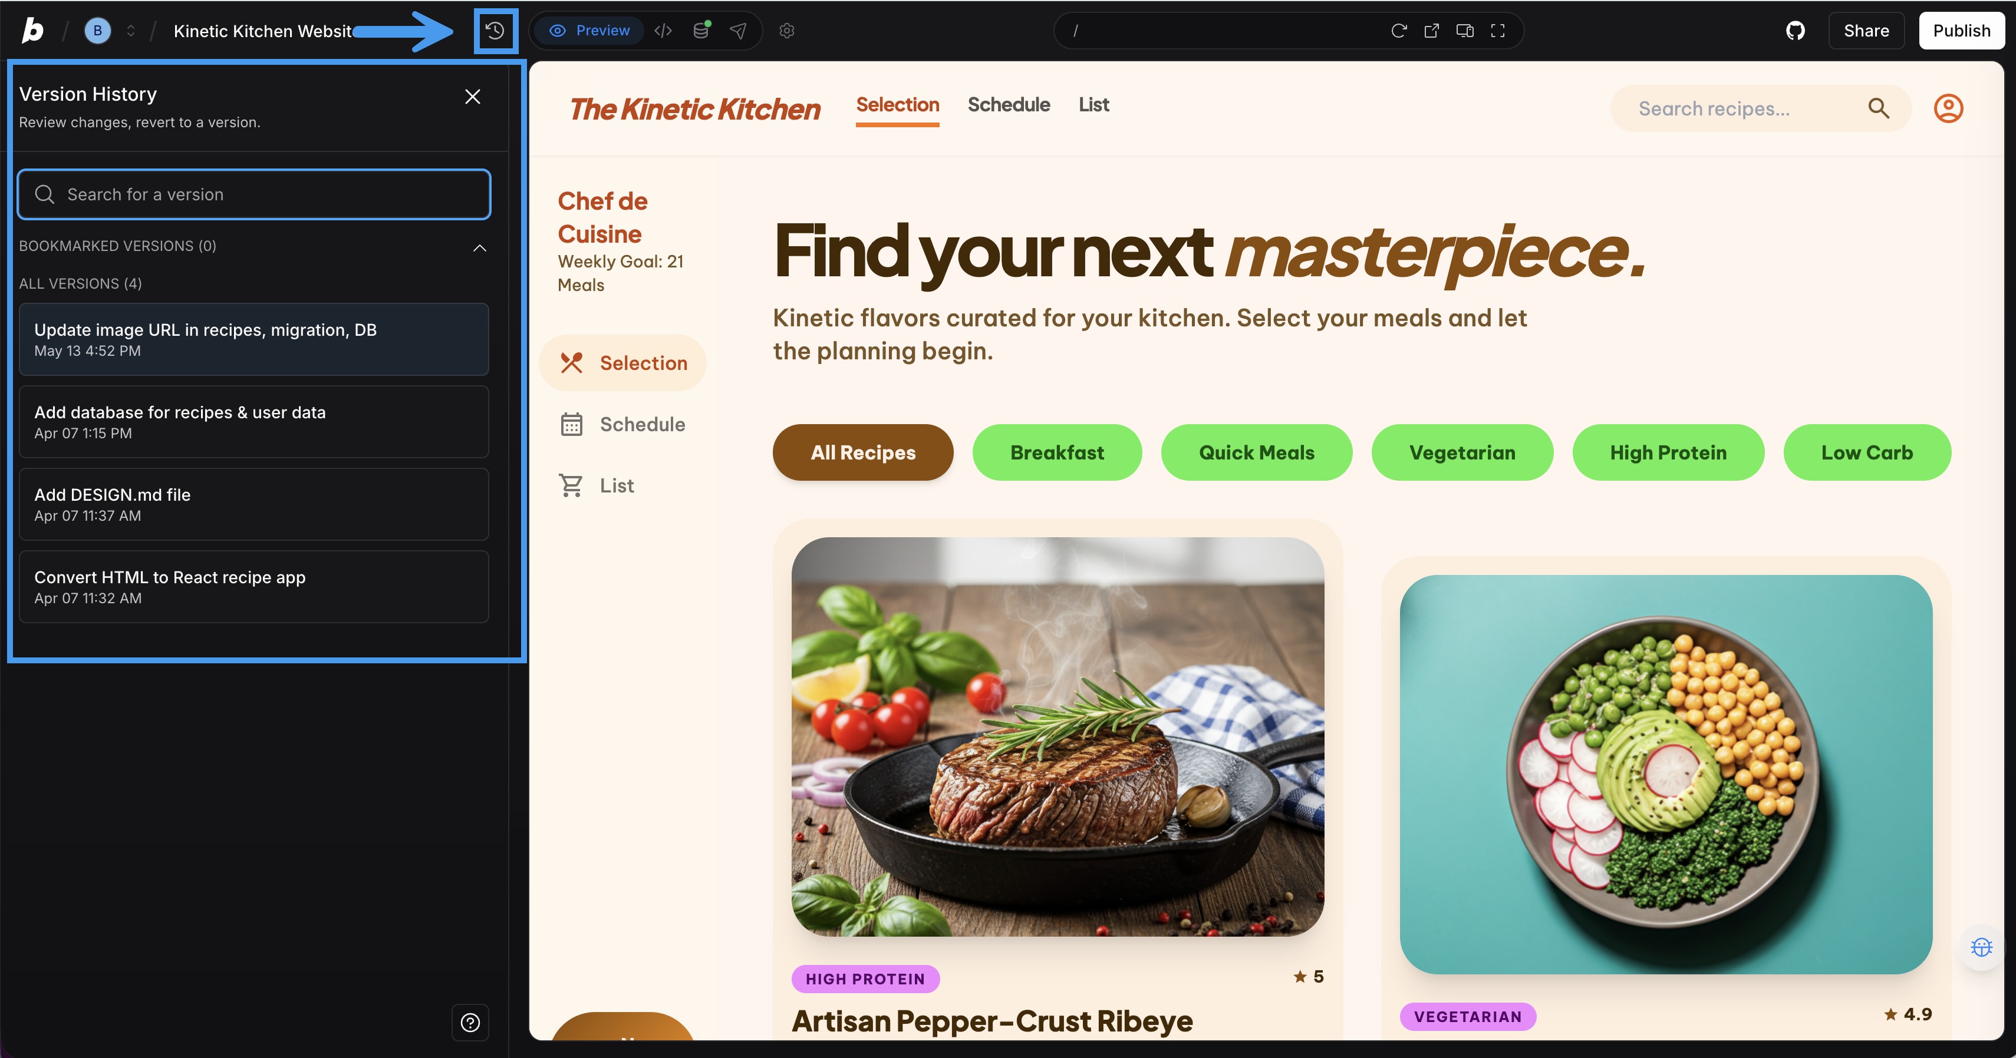Image resolution: width=2016 pixels, height=1058 pixels.
Task: Reload the preview
Action: click(1399, 31)
